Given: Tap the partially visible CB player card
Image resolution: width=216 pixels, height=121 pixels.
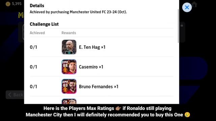Looking at the screenshot, I should tap(69, 101).
